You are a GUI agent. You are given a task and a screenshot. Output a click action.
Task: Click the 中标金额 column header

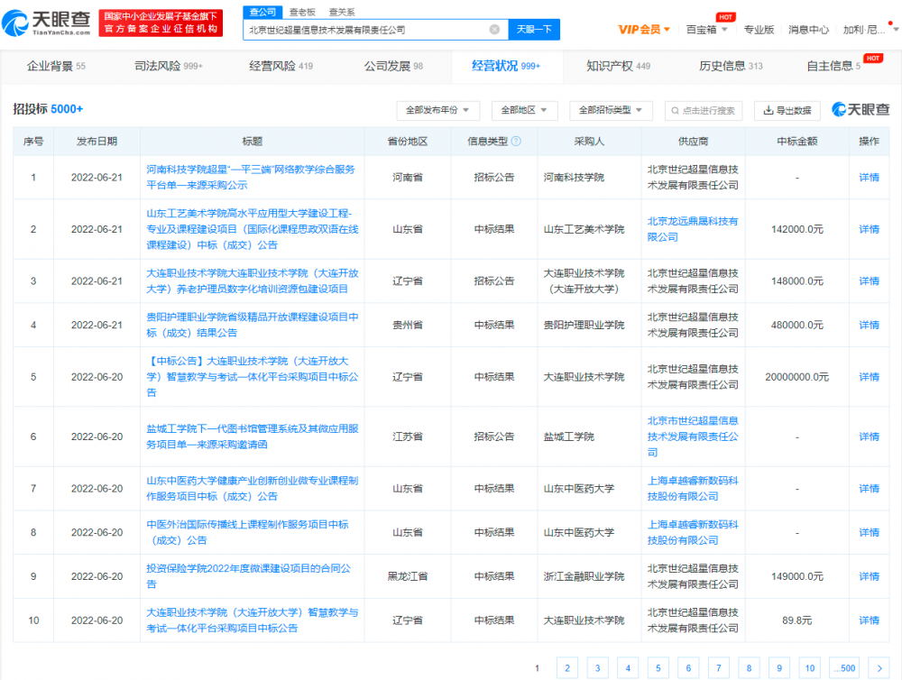coord(796,142)
